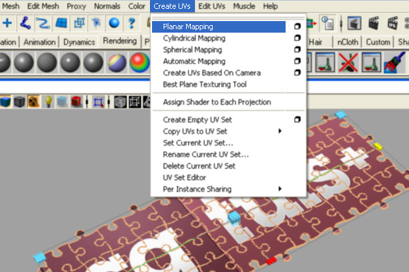Choose Cylindrical Mapping from the menu
This screenshot has width=409, height=272.
tap(194, 38)
